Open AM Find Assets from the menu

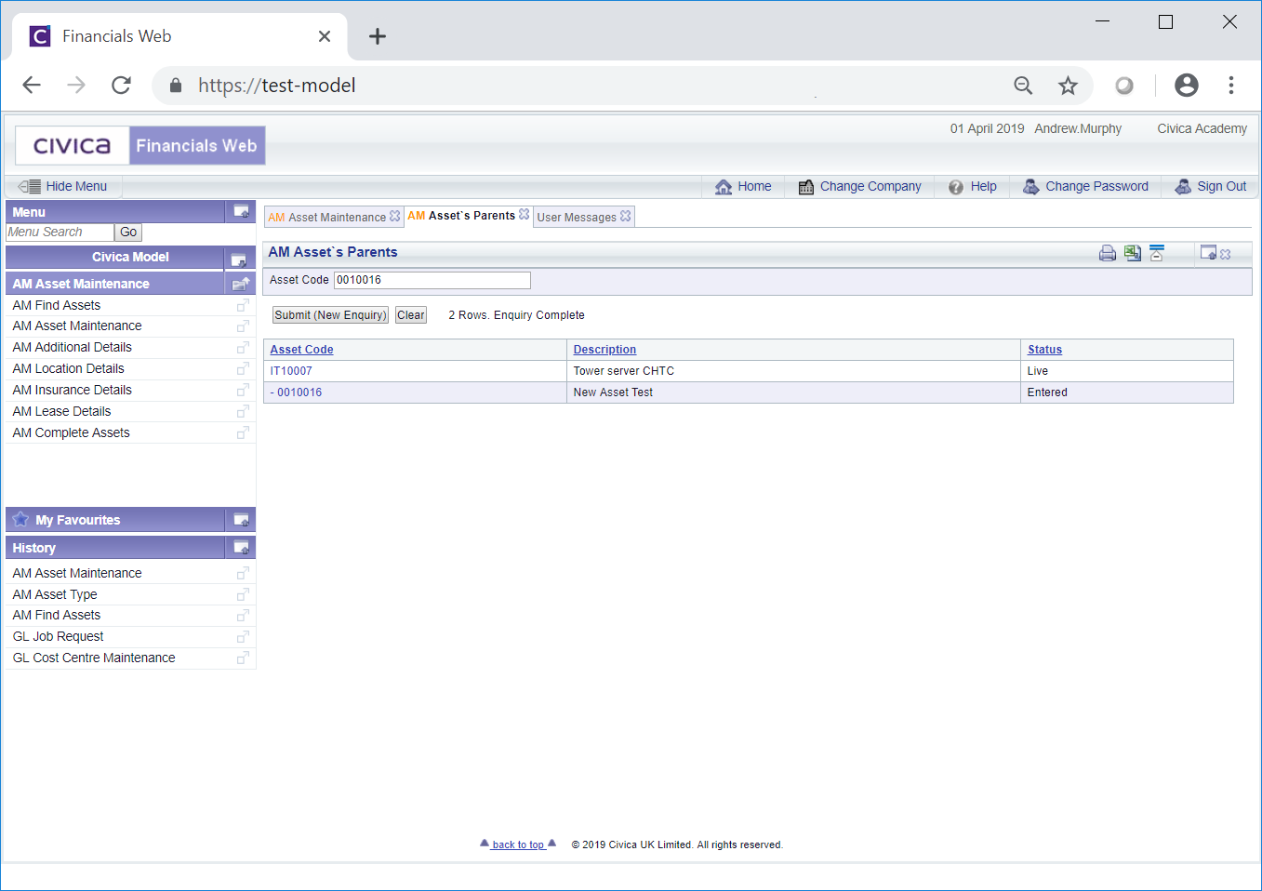coord(57,305)
